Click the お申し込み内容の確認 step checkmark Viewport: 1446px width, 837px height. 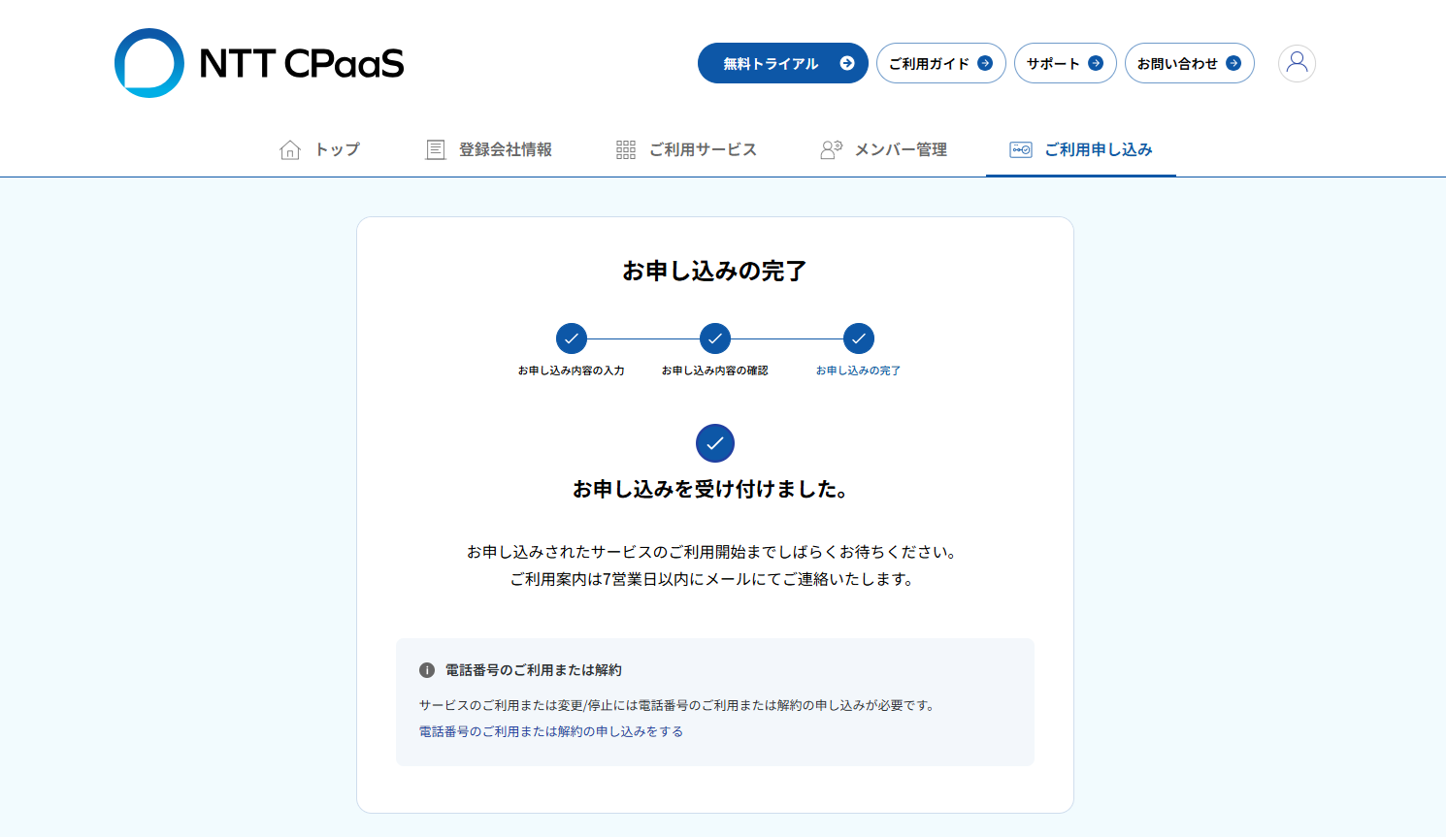715,338
